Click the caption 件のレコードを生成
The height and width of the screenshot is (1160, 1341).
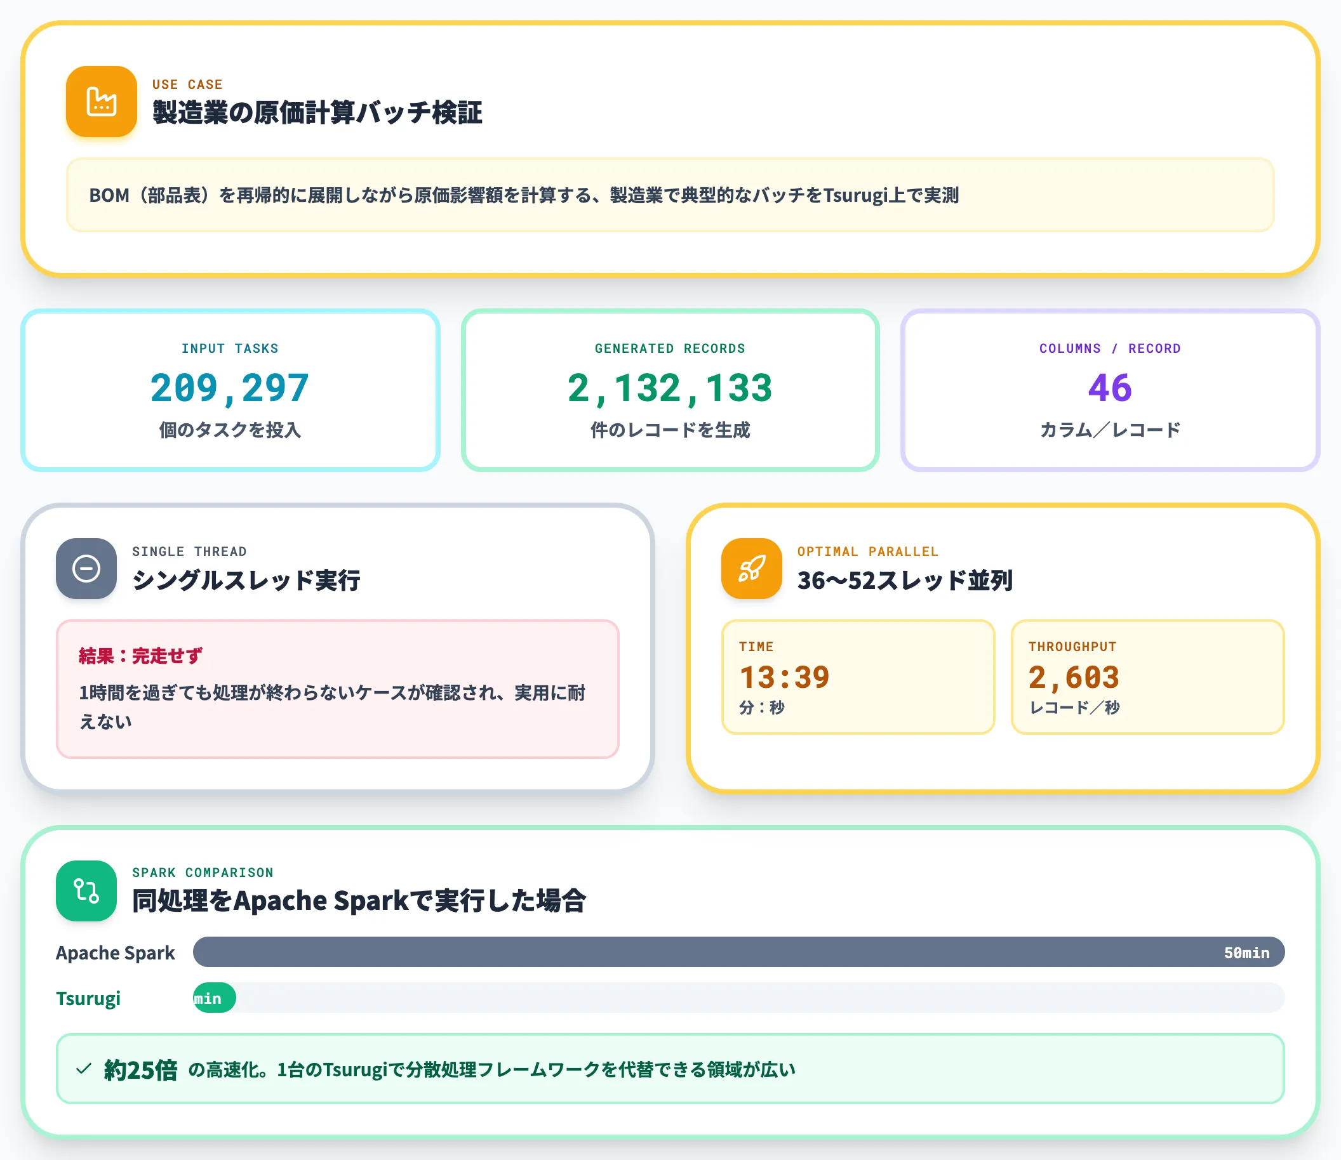point(670,430)
